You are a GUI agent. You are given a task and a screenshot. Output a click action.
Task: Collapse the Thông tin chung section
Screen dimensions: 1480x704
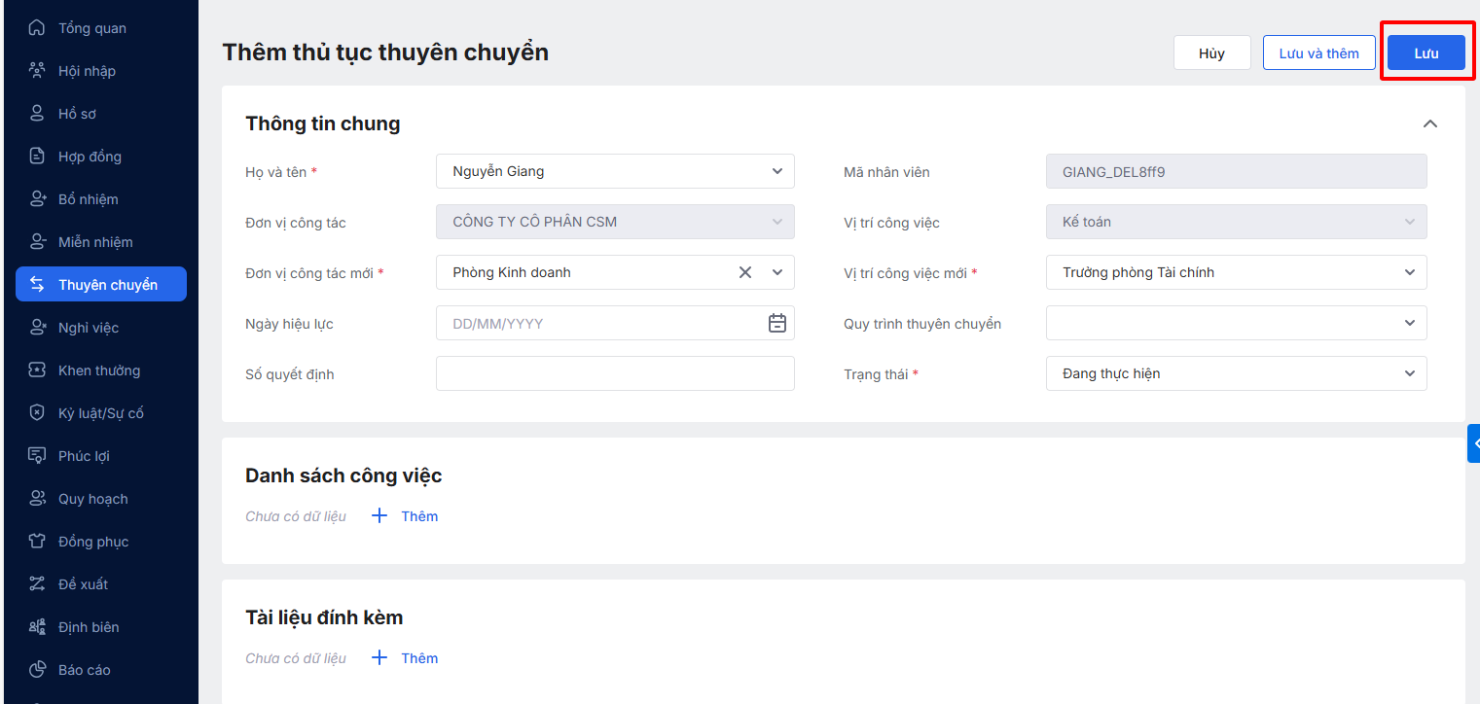point(1429,123)
